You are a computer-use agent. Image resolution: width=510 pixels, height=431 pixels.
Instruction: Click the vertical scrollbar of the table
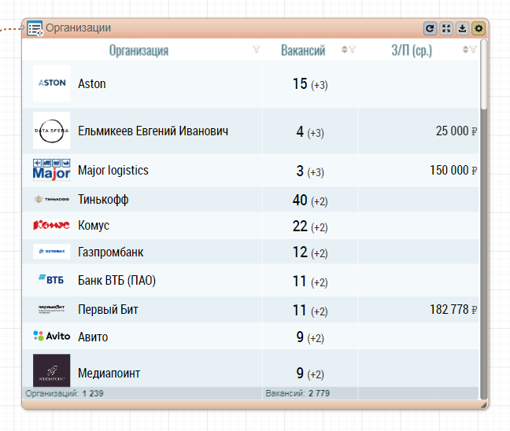(484, 75)
